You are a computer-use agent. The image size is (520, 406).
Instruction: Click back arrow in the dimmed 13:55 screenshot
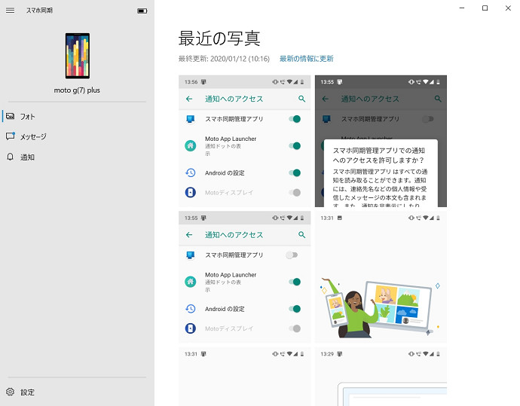(326, 99)
